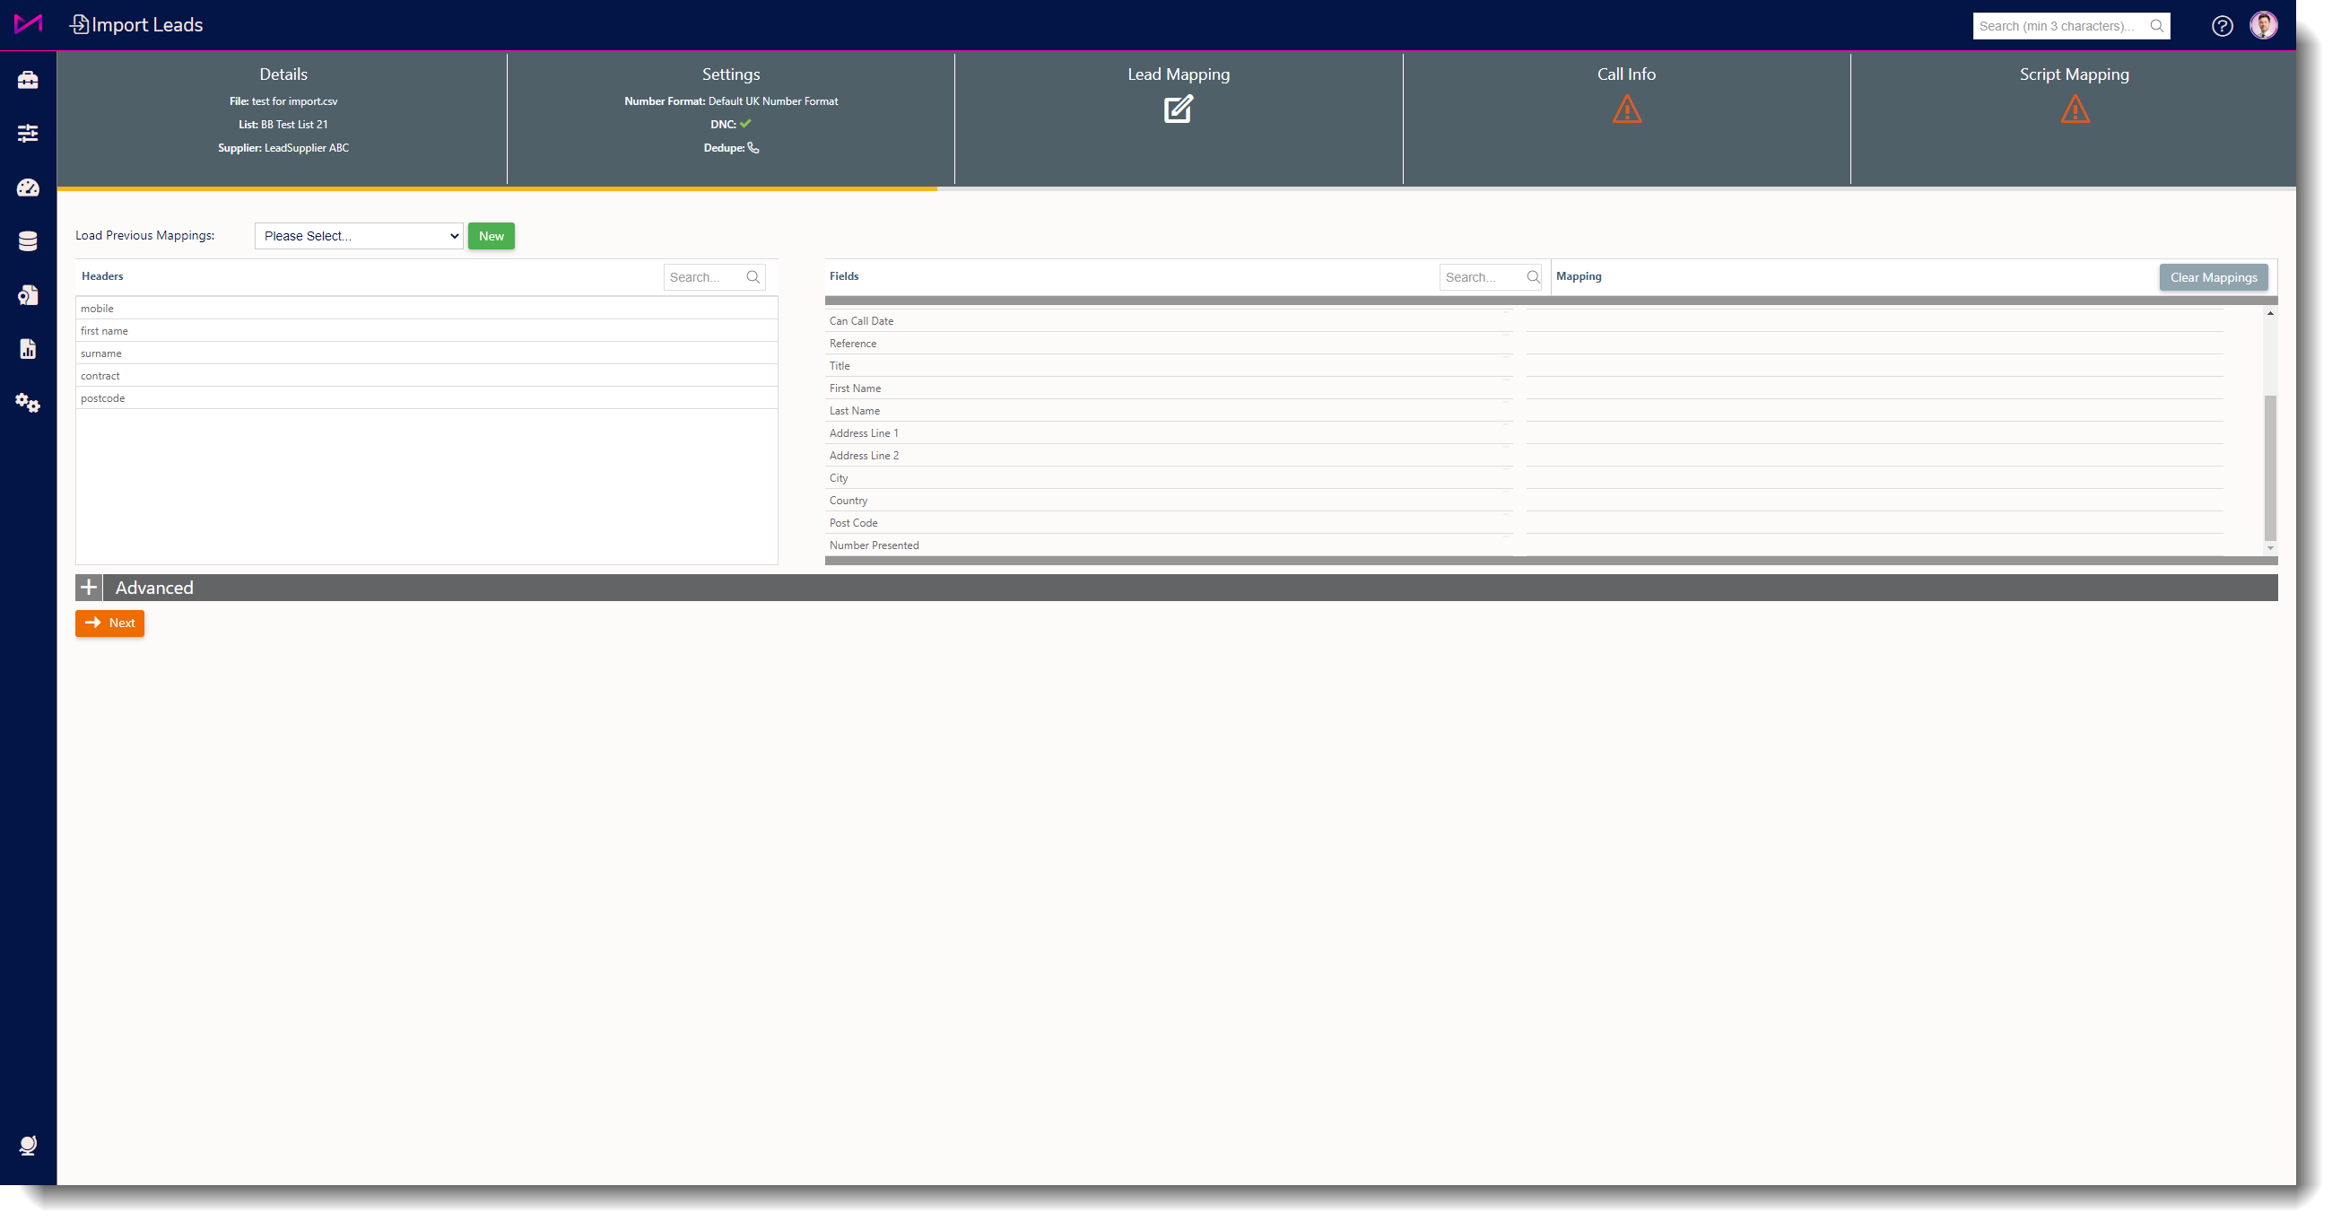Click the Lead Mapping edit icon

click(x=1178, y=109)
